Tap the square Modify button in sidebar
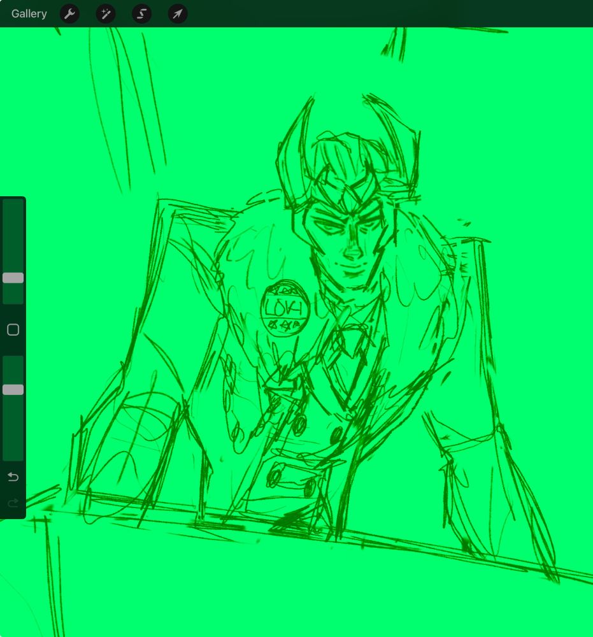This screenshot has height=637, width=593. (13, 329)
